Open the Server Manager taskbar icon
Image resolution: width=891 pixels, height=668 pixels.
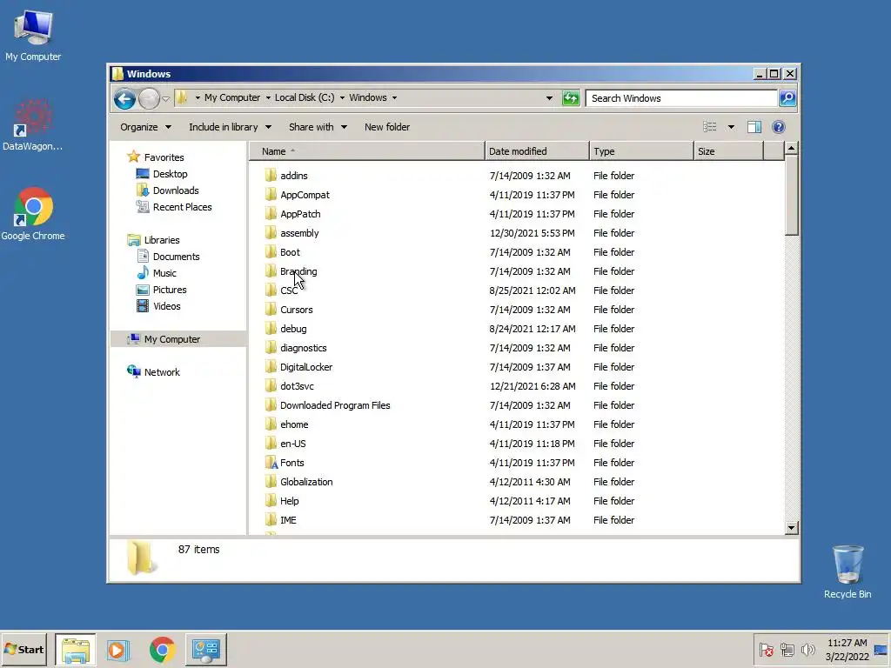pos(205,649)
